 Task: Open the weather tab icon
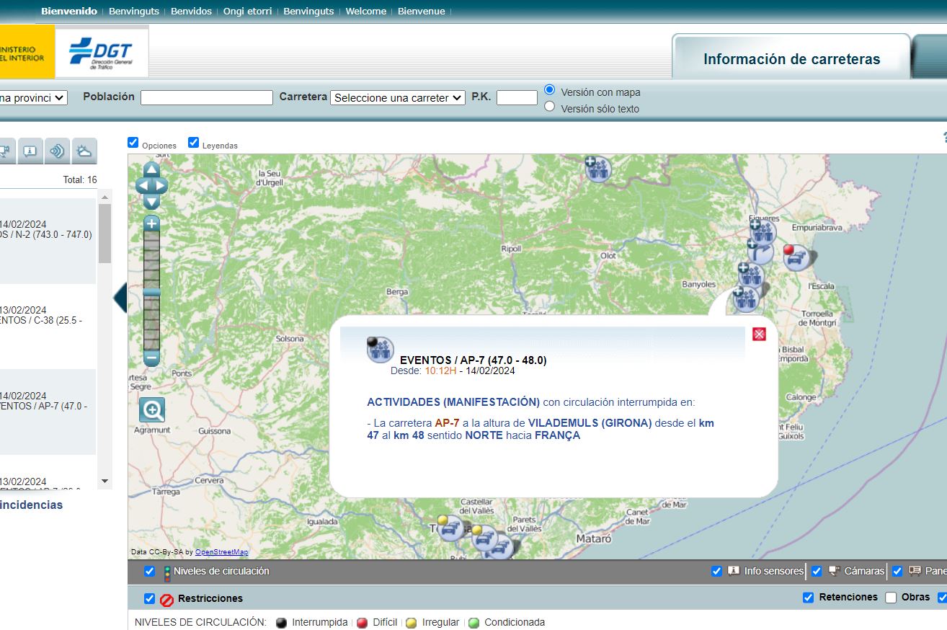[x=84, y=151]
